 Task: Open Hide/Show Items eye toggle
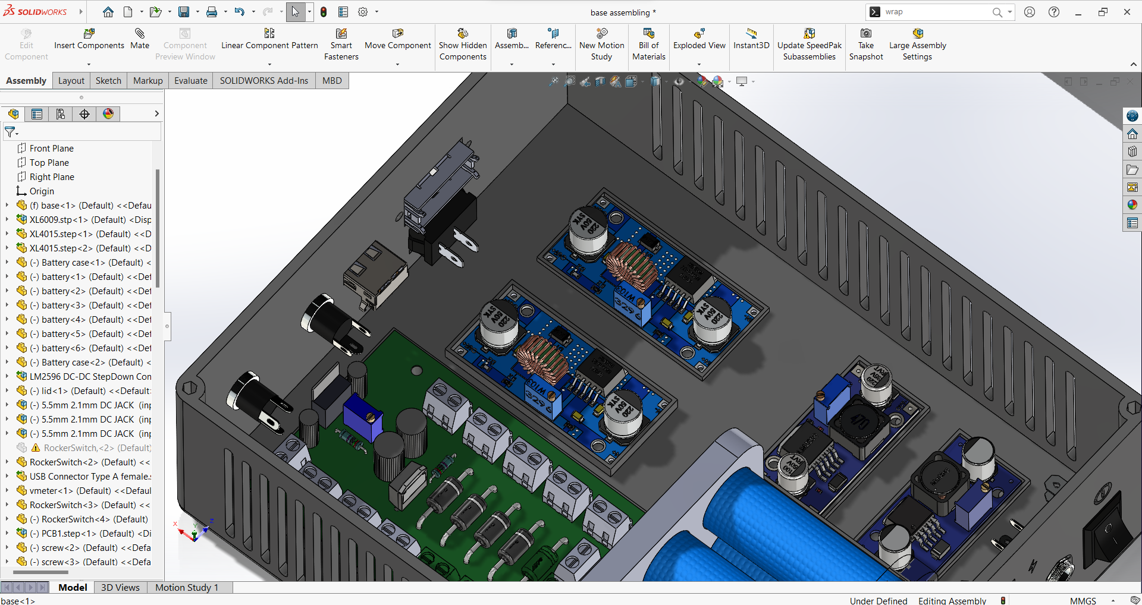[x=678, y=81]
